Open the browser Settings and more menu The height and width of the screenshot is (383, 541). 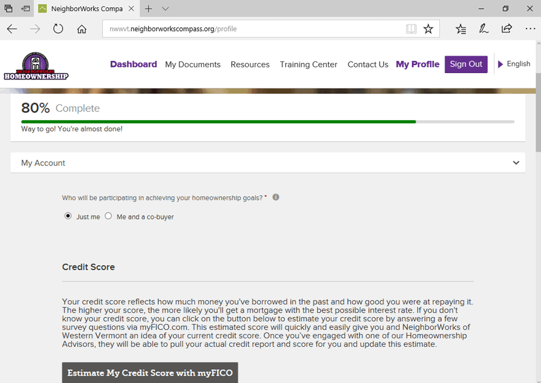pos(530,29)
